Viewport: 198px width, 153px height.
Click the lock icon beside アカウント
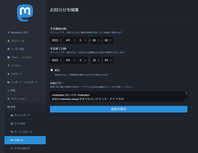click(8, 74)
